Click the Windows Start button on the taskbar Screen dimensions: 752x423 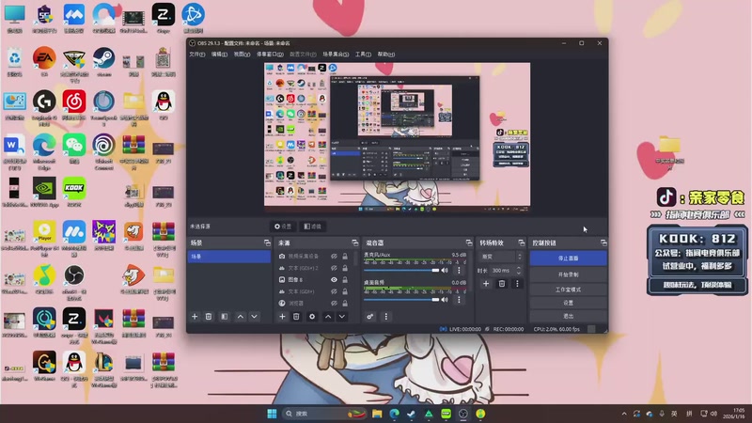pyautogui.click(x=272, y=414)
